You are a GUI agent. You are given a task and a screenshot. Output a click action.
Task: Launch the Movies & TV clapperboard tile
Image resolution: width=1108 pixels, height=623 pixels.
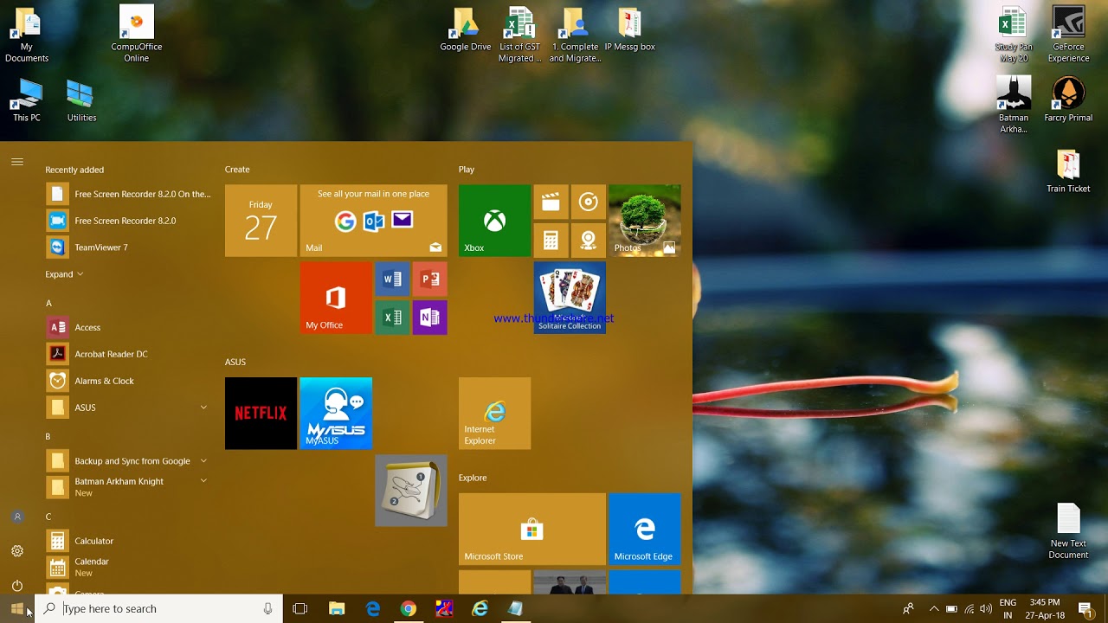click(x=551, y=202)
